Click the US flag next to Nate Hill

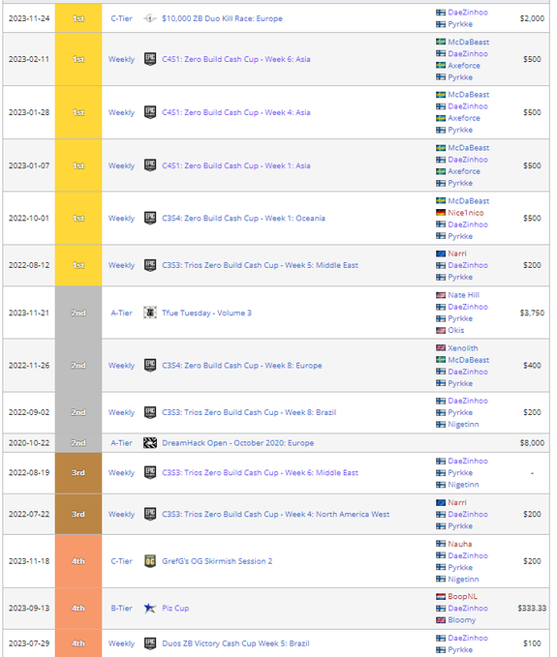coord(441,295)
